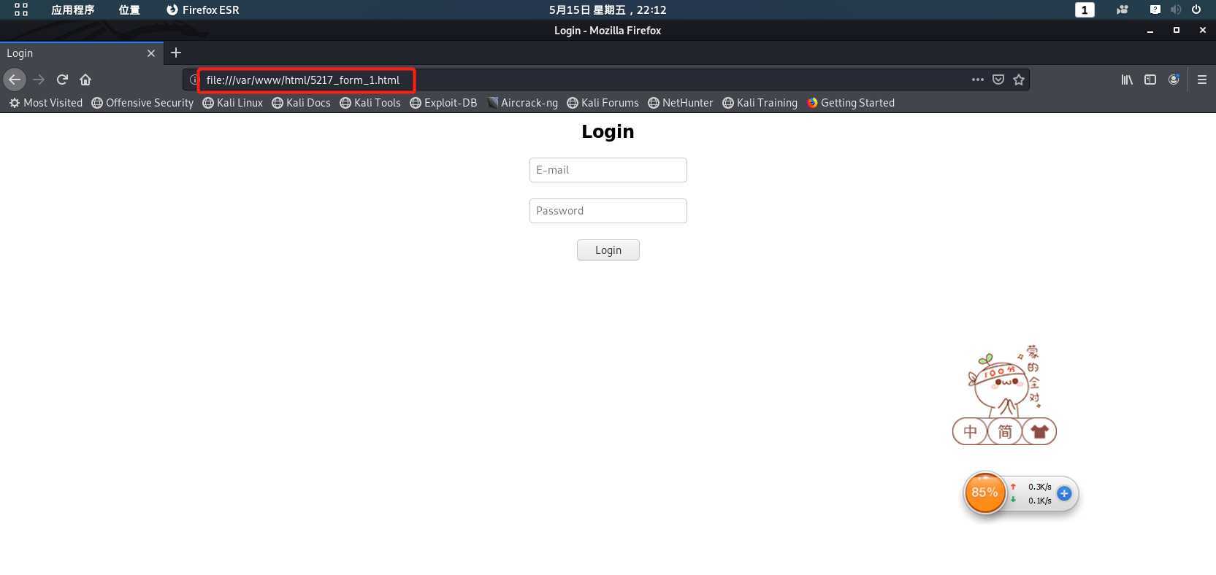
Task: Open the Kali Training bookmark
Action: (760, 103)
